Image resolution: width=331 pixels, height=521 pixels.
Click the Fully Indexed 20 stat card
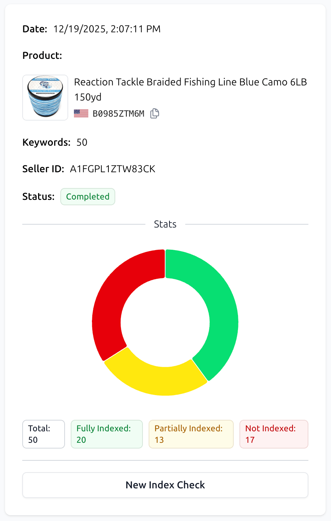point(107,434)
